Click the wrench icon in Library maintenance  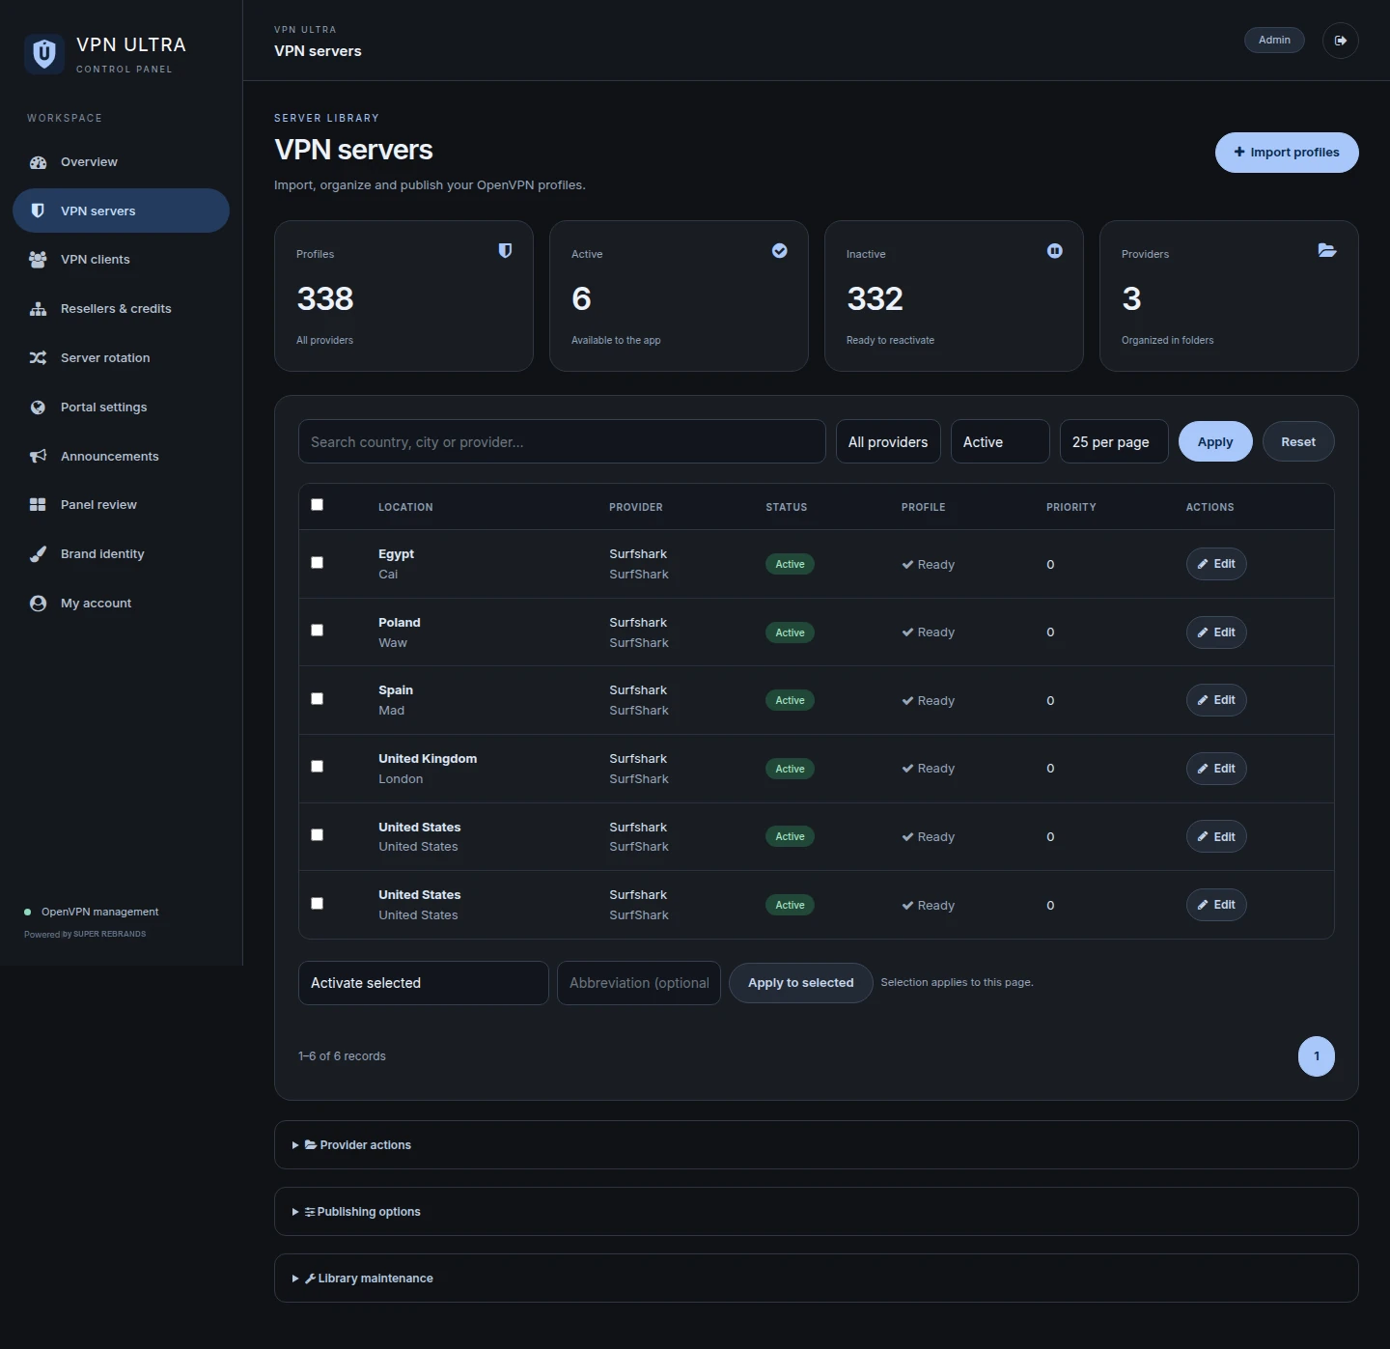pos(310,1279)
